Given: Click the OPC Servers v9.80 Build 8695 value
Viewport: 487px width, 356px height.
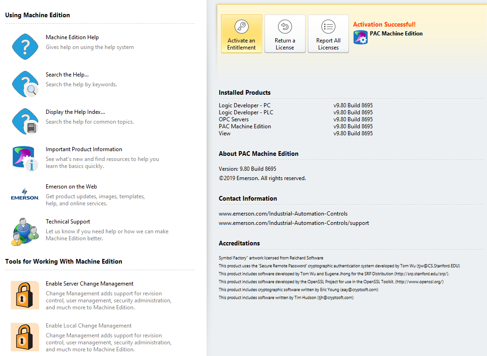Looking at the screenshot, I should [x=353, y=119].
